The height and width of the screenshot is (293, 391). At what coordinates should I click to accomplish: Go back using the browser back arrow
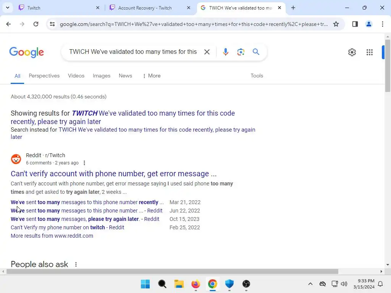8,24
